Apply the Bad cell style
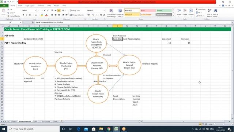 [x=148, y=11]
